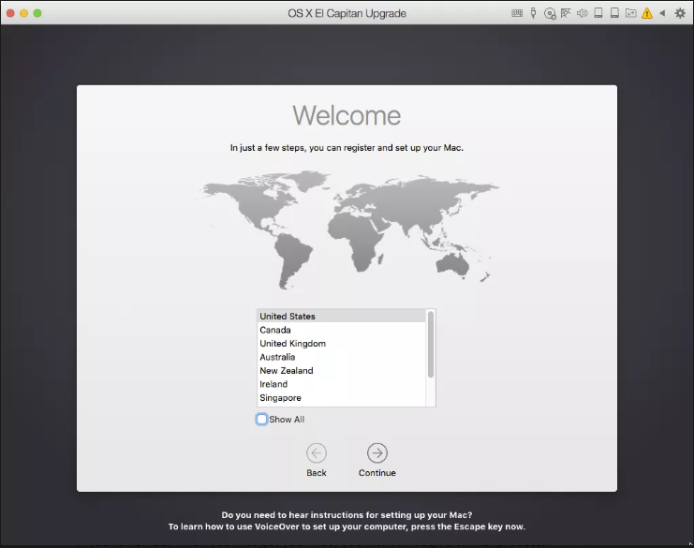The image size is (694, 548).
Task: Open the USB devices icon
Action: 533,13
